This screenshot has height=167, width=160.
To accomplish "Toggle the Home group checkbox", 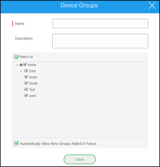I will 25,65.
